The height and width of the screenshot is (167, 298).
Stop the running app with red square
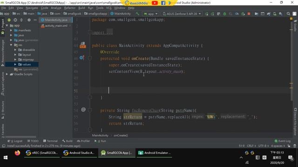(249, 14)
